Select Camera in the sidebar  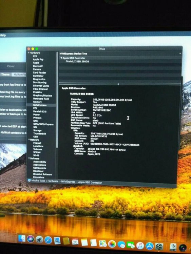coord(37,69)
